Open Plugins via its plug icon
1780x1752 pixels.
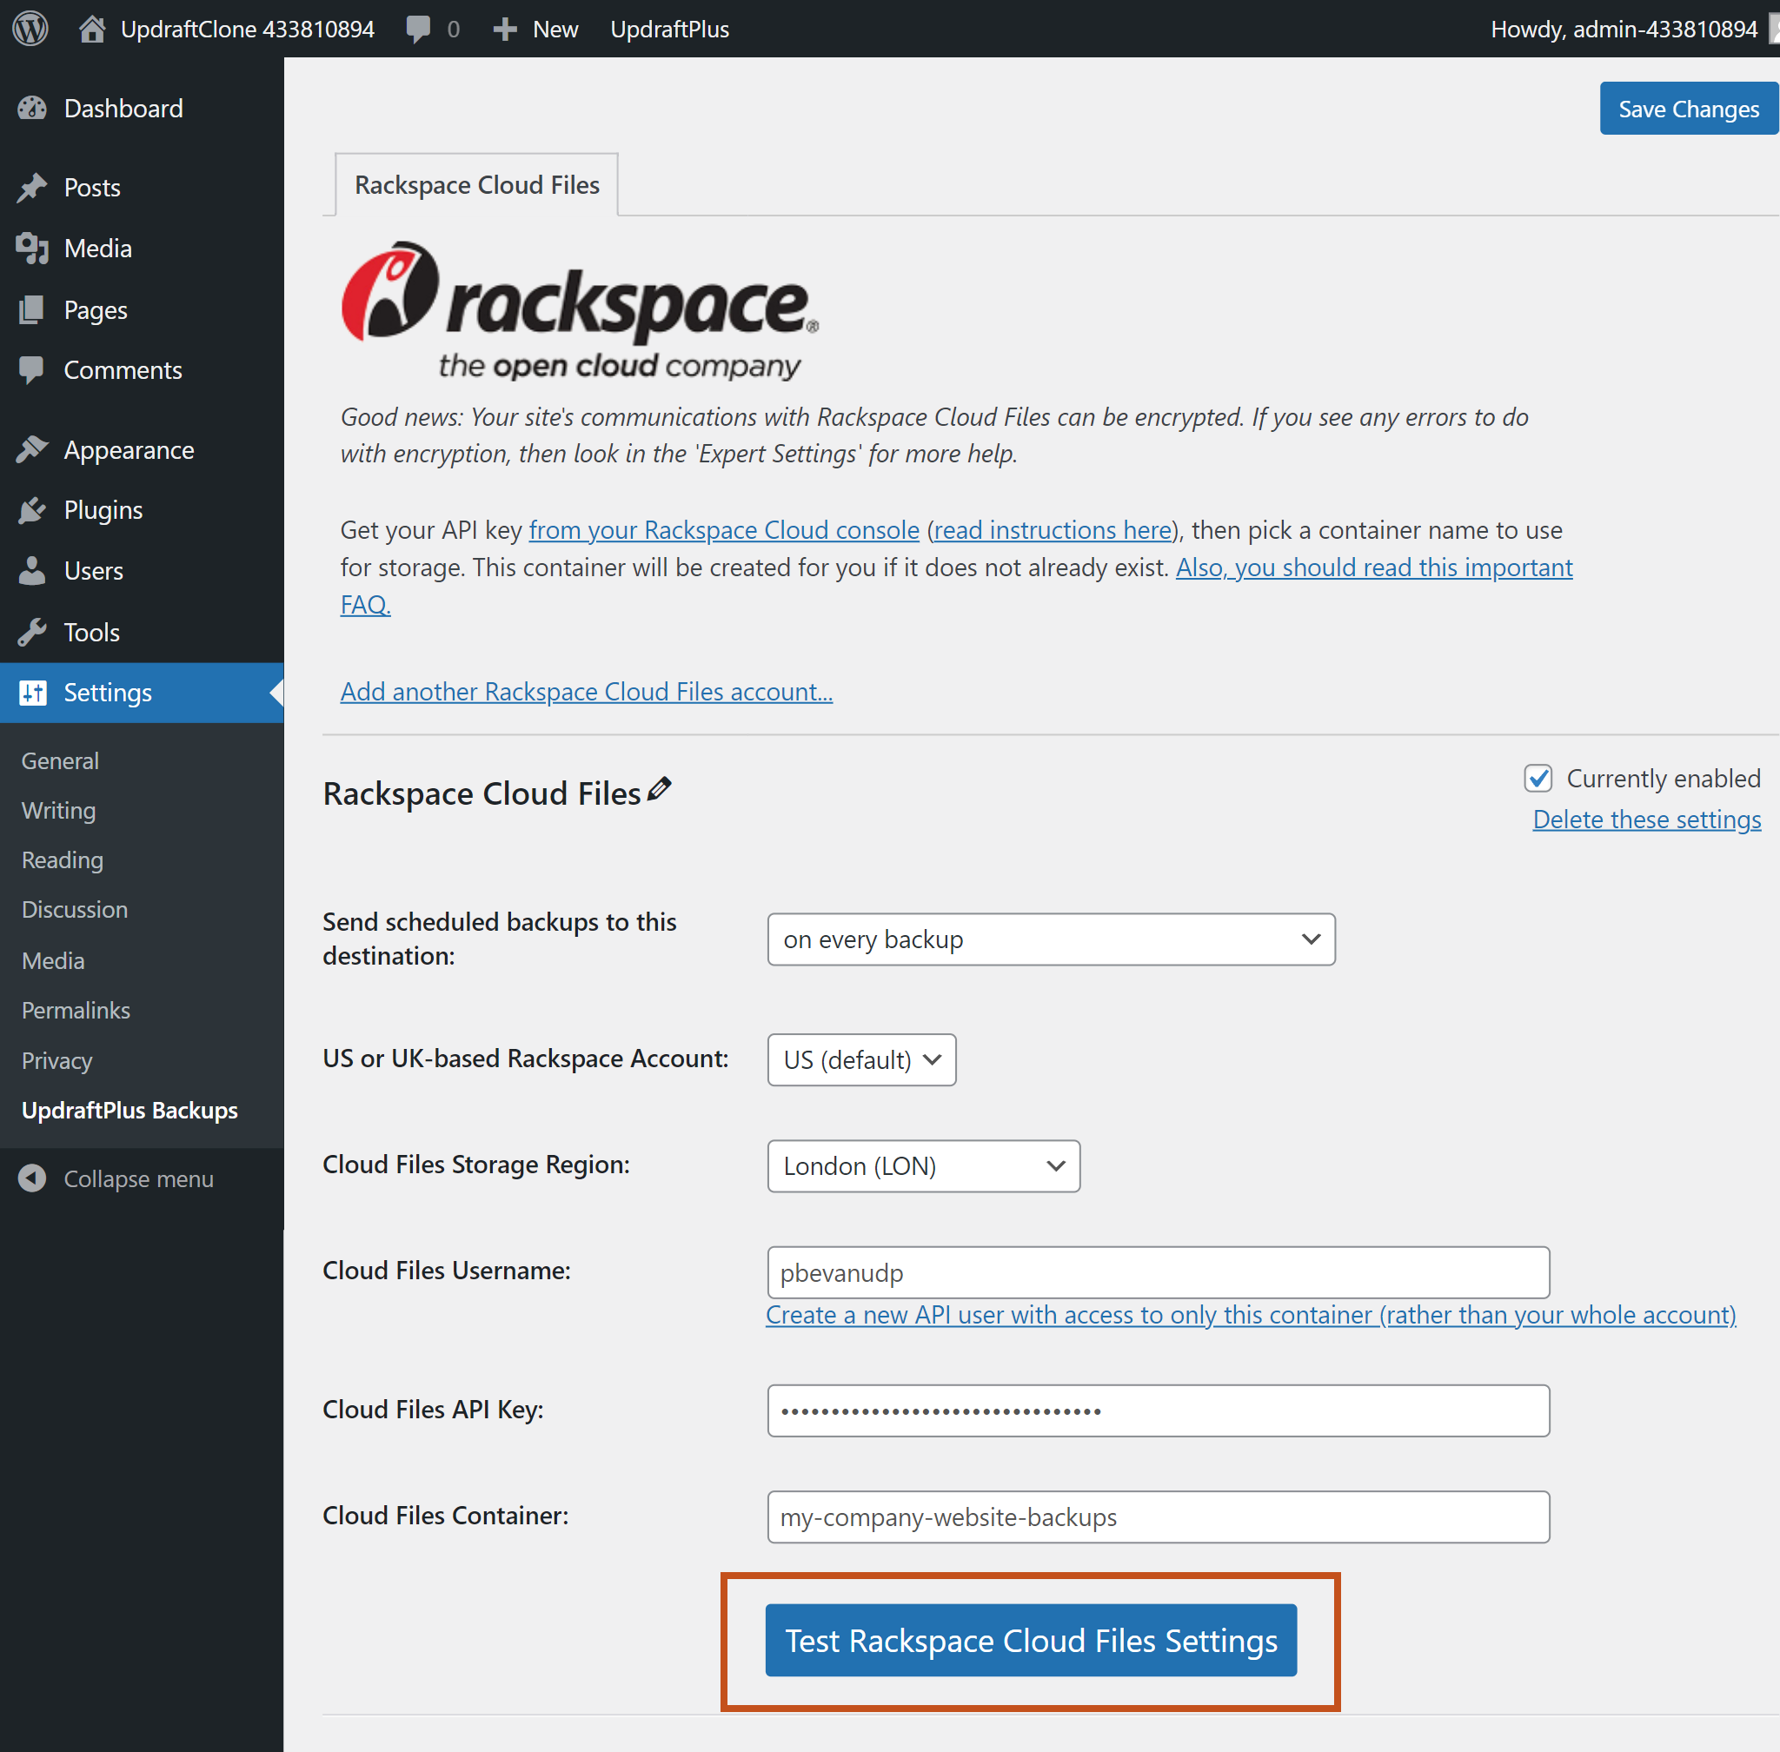point(32,509)
